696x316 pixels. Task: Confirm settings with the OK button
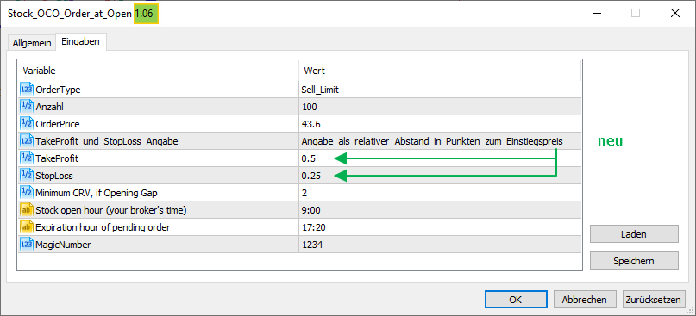[516, 300]
